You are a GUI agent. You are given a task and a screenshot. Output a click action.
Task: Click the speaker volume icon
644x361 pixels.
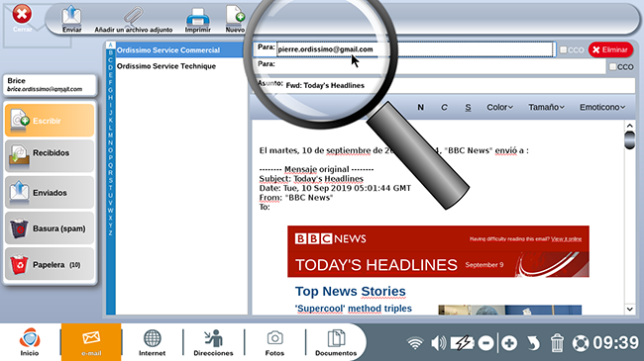[x=438, y=343]
